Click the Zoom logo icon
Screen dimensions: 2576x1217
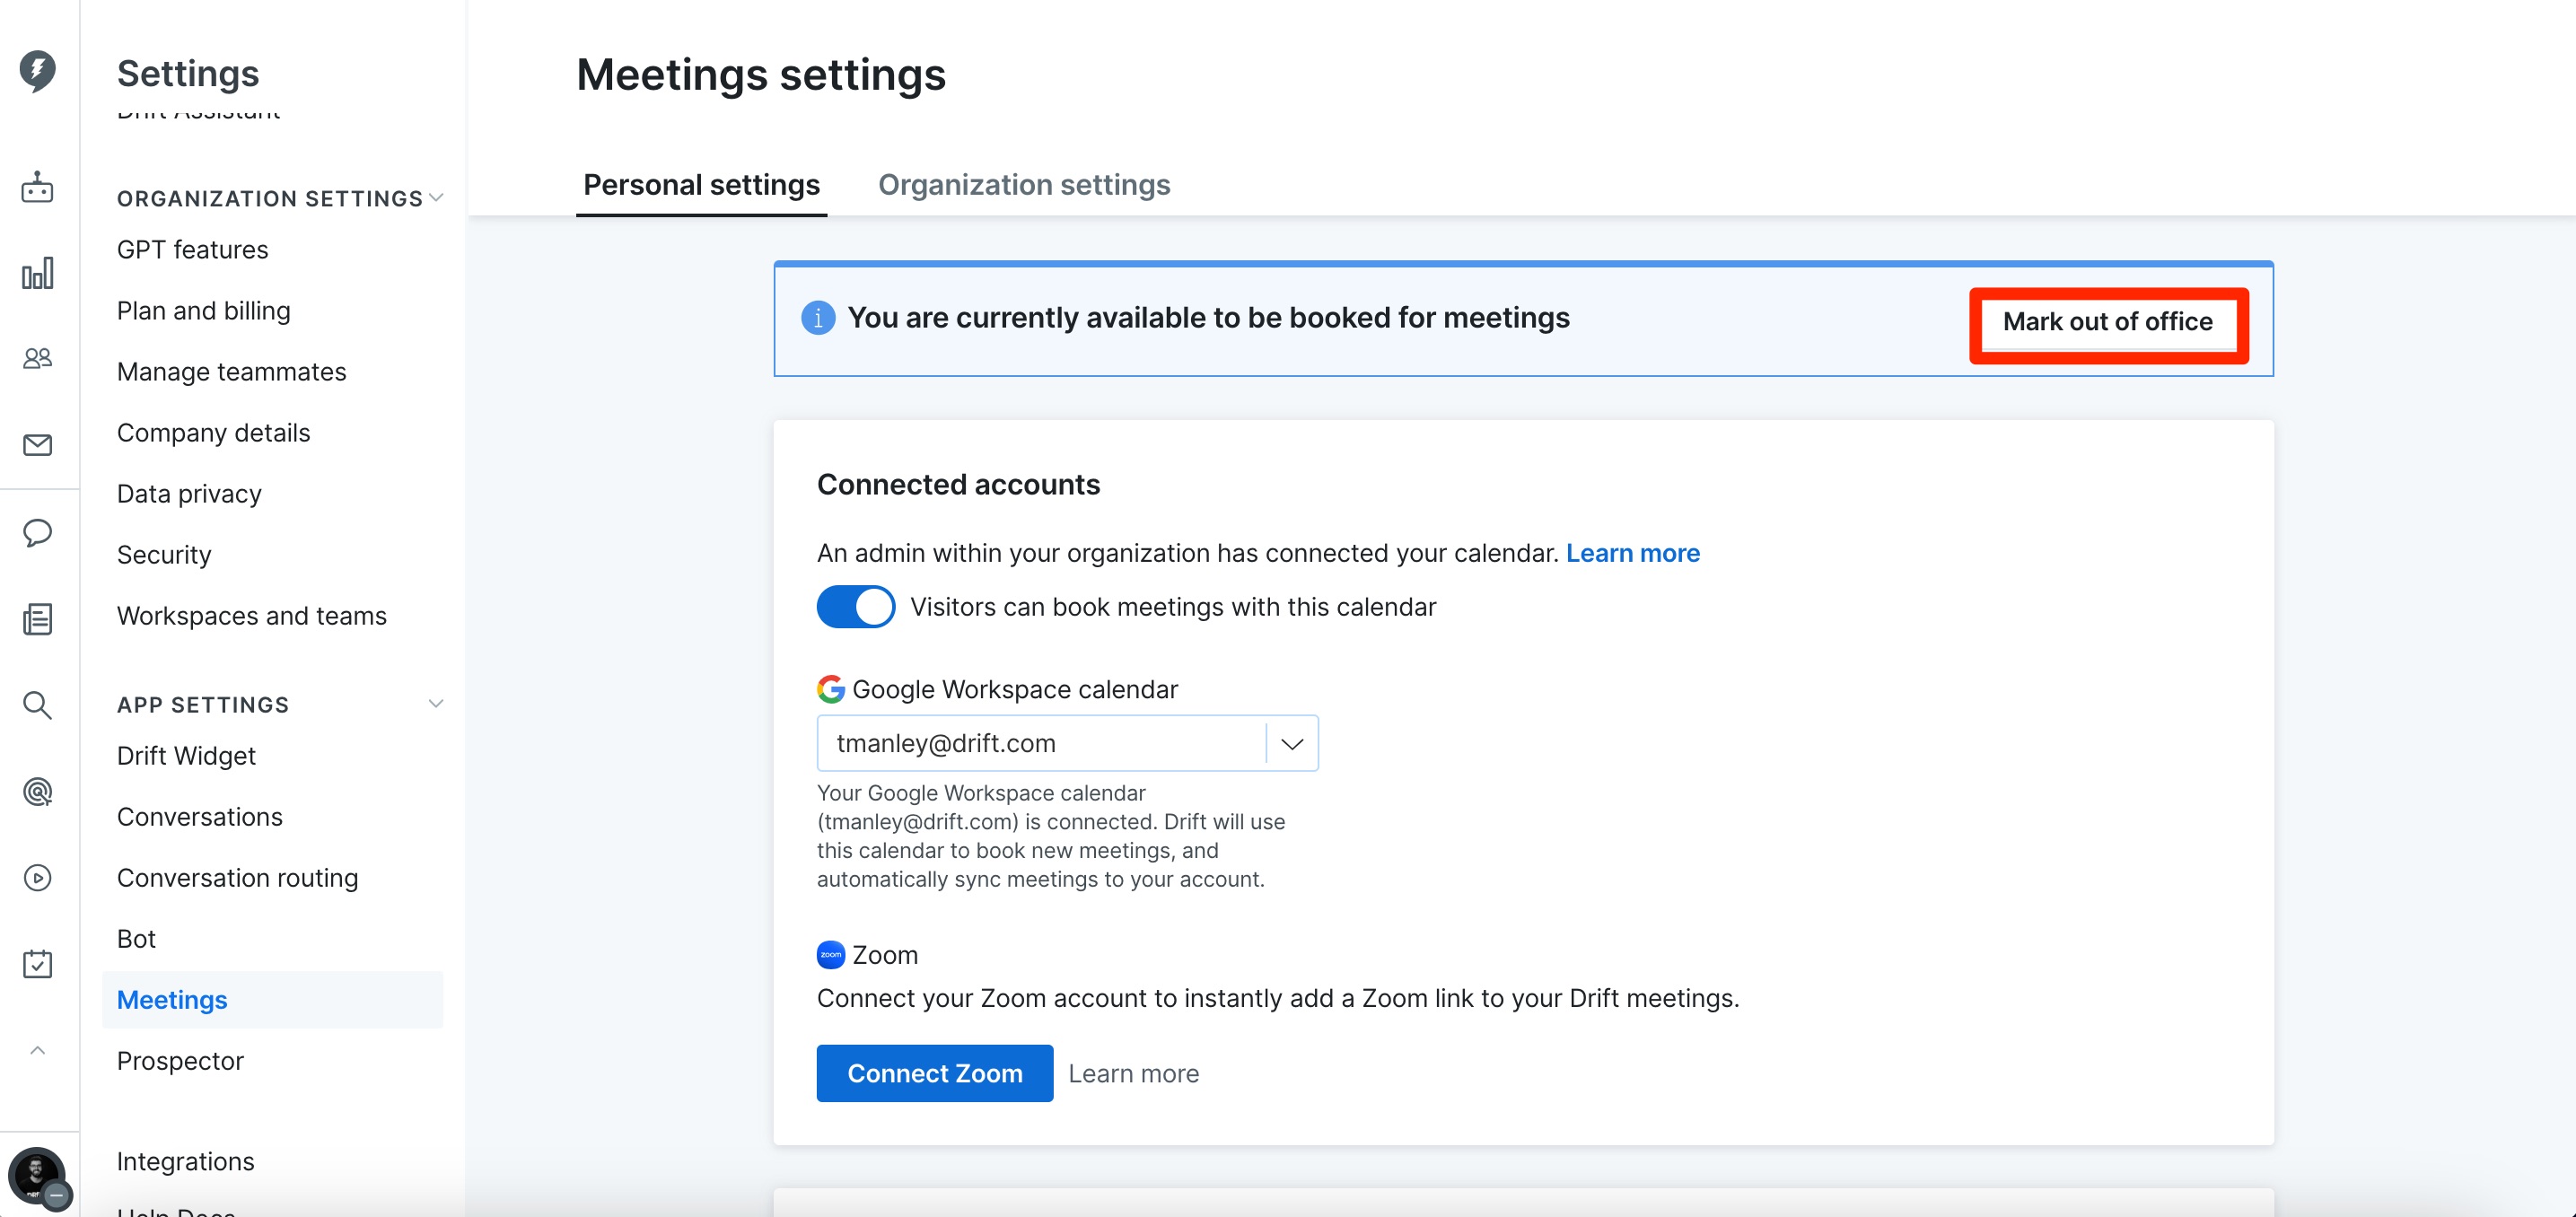[830, 955]
